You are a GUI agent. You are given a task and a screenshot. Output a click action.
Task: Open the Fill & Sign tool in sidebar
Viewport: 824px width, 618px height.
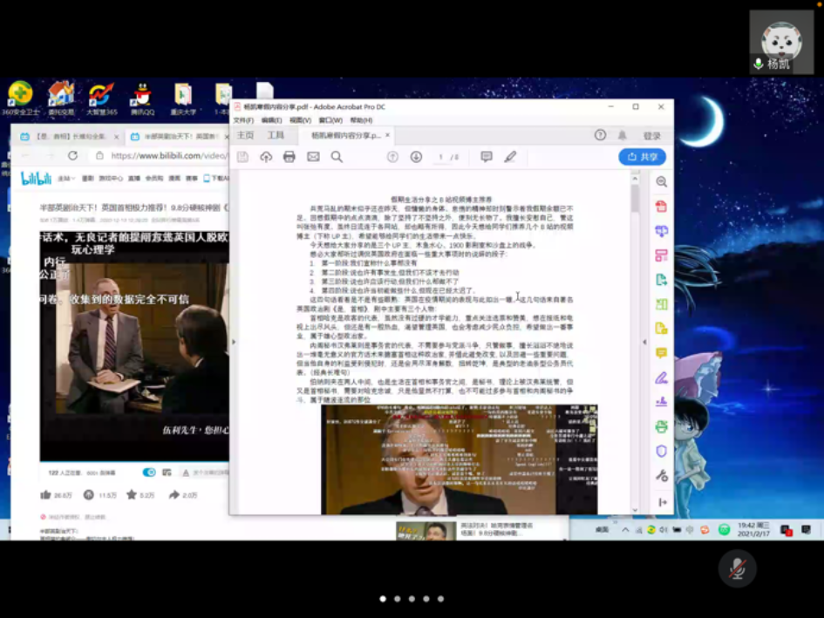tap(662, 377)
